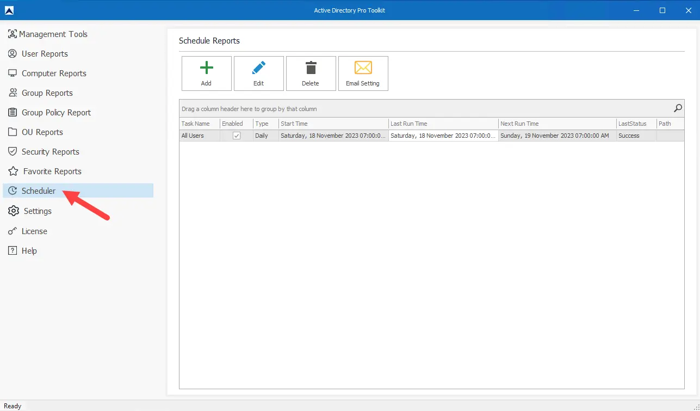700x411 pixels.
Task: Maximize the Toolkit window
Action: [662, 10]
